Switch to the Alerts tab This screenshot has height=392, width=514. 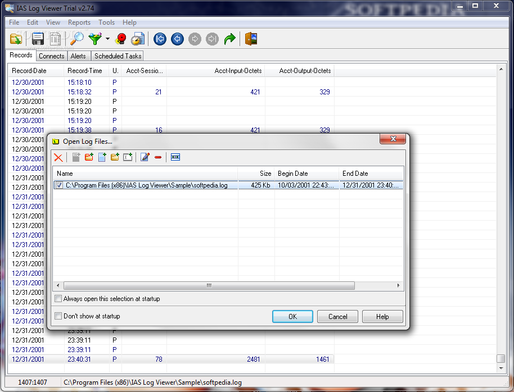(78, 56)
